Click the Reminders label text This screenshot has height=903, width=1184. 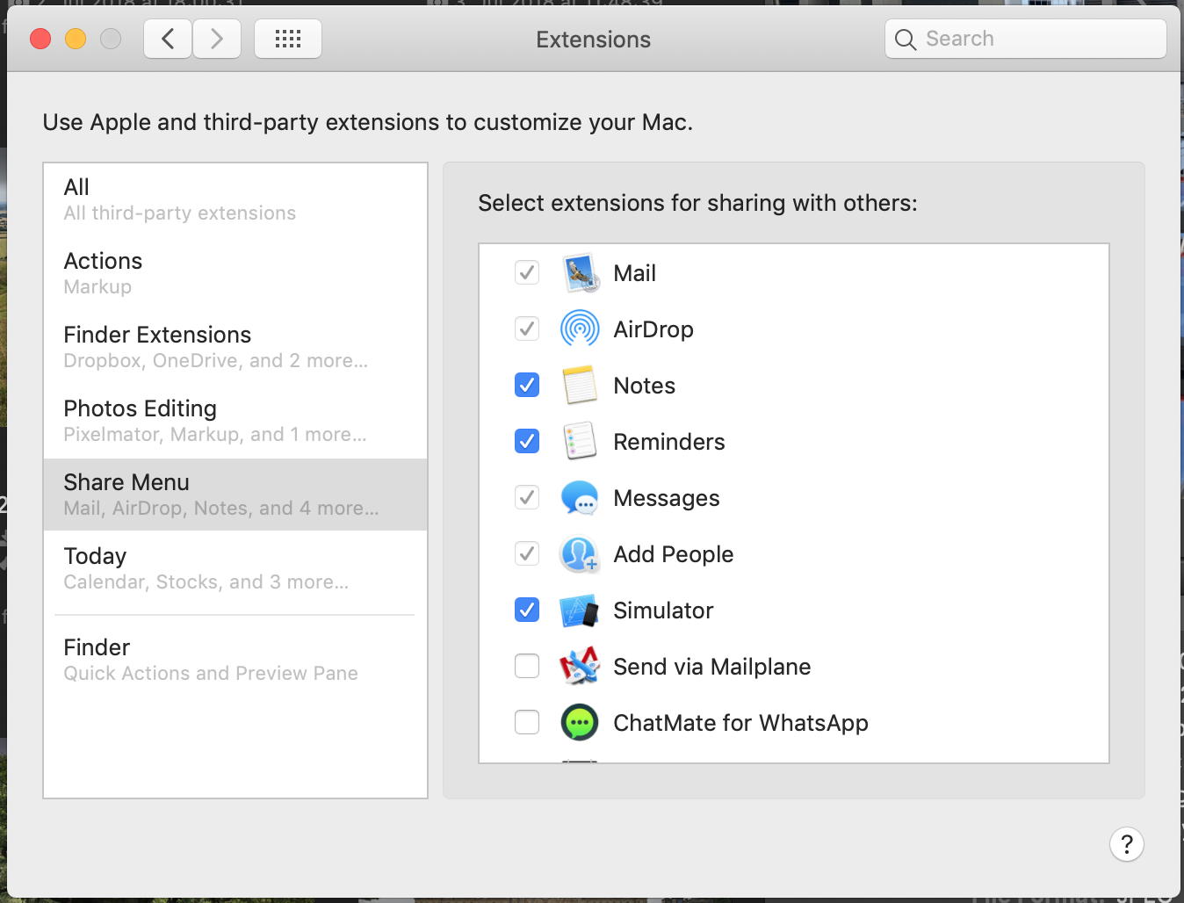click(669, 442)
